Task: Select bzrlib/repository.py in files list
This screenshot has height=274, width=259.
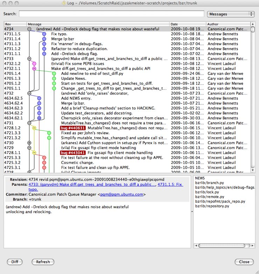Action: coord(212,206)
